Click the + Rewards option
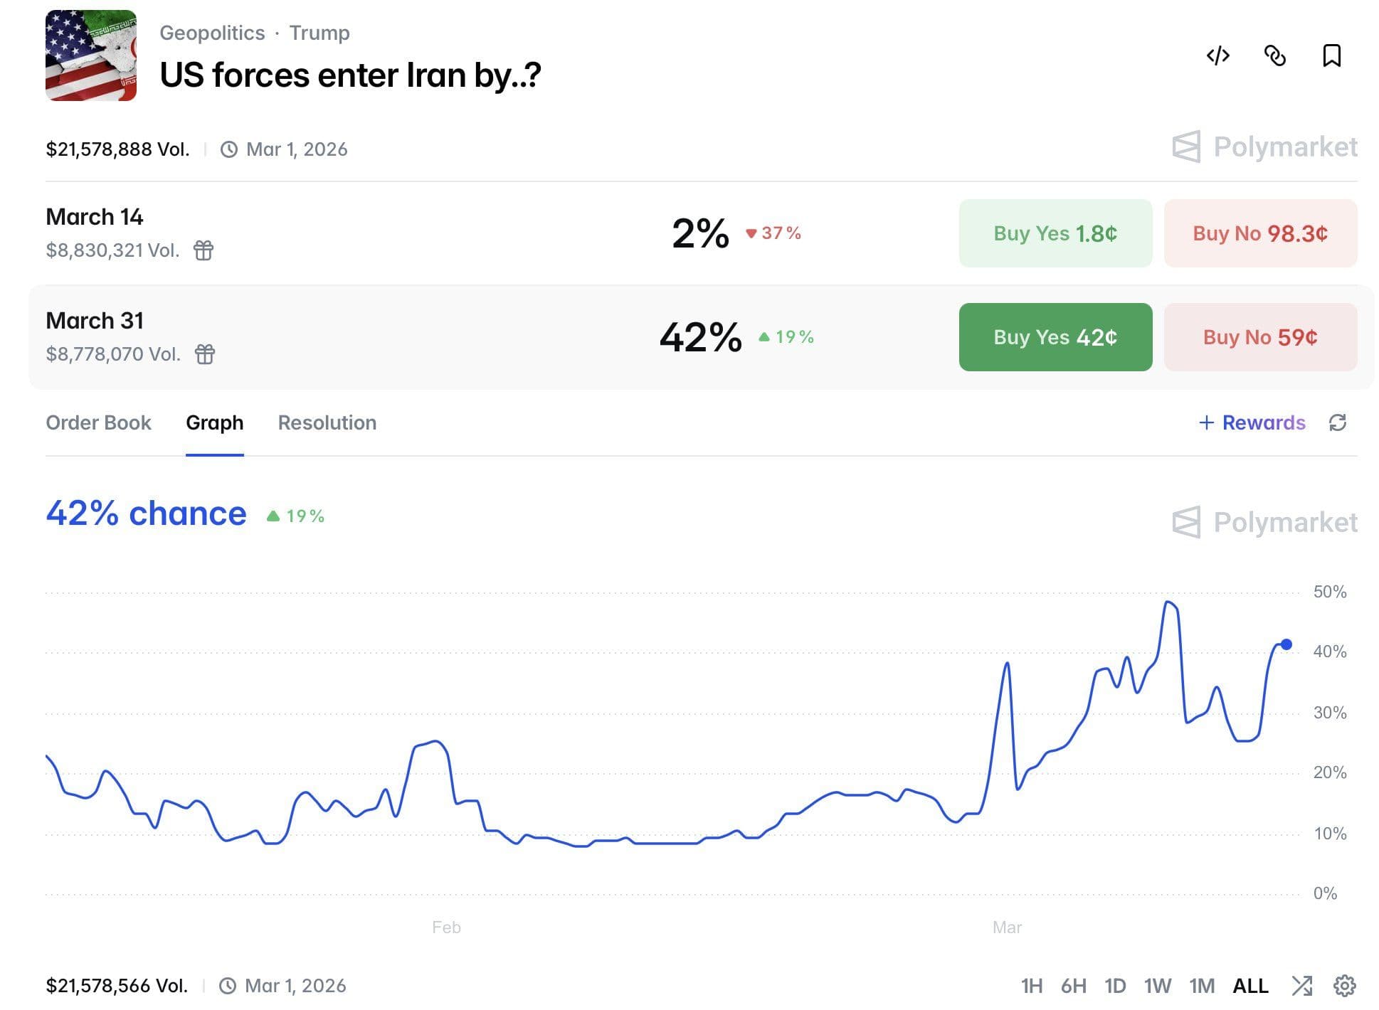The height and width of the screenshot is (1010, 1379). tap(1252, 422)
